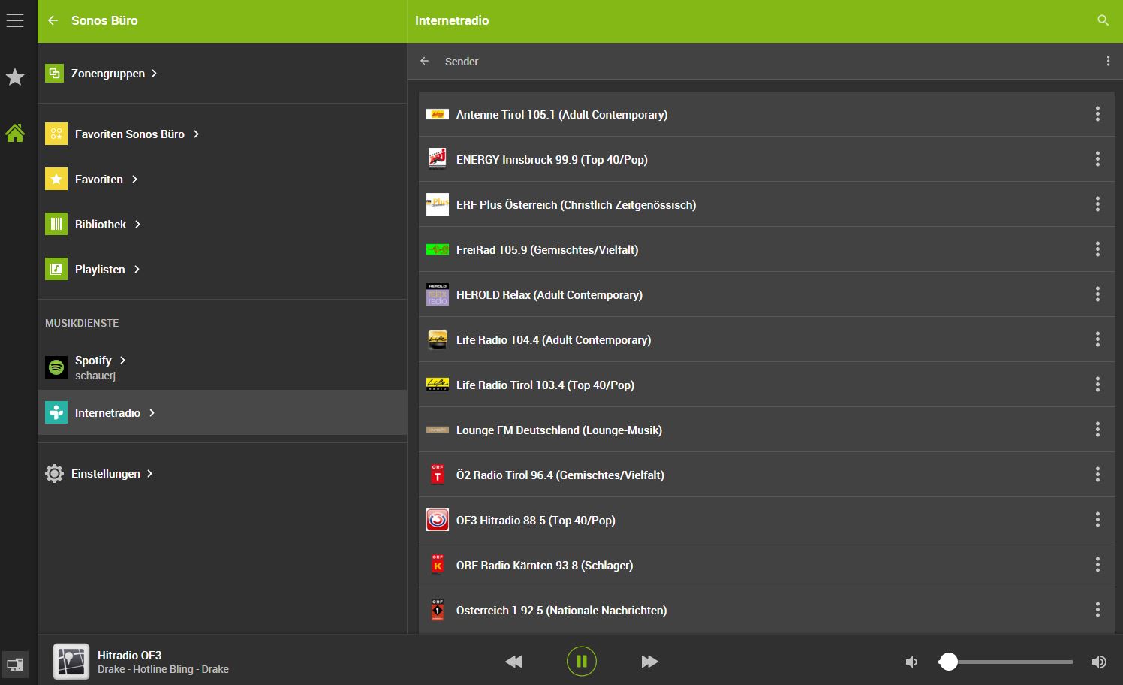This screenshot has height=685, width=1123.
Task: Click the Playlisten icon
Action: tap(56, 269)
